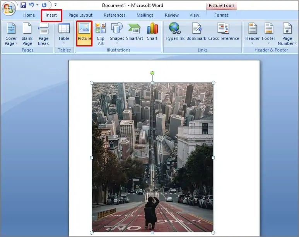Click the Header & Footer group label
Screen dimensions: 299x237
[x=271, y=50]
